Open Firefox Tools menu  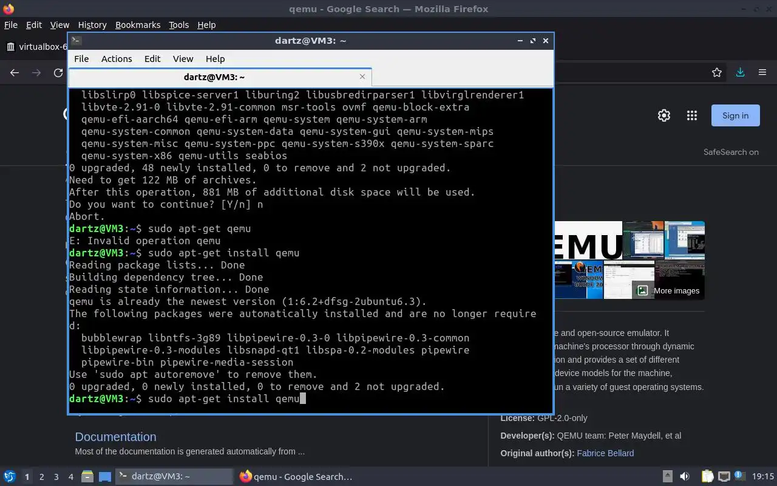pyautogui.click(x=178, y=25)
